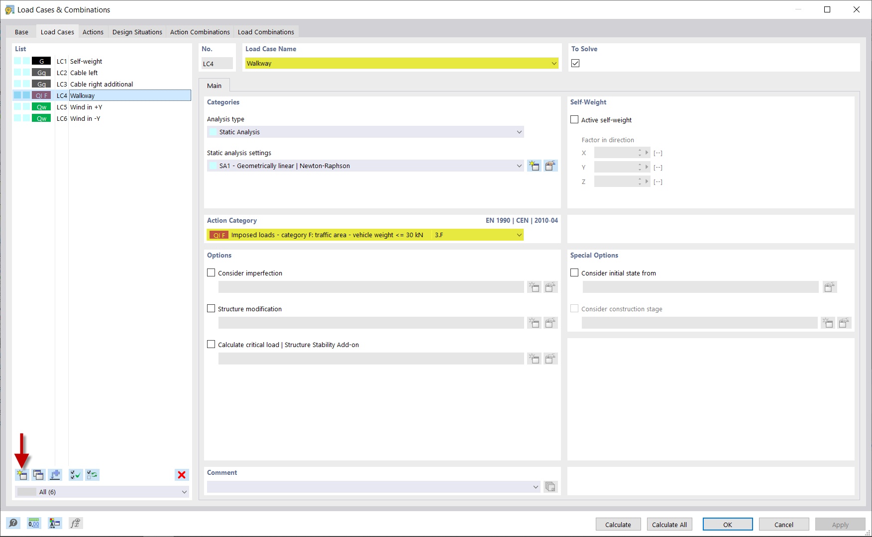Image resolution: width=872 pixels, height=537 pixels.
Task: Click the EN 1990 | CEN | 2010-04 label
Action: pos(522,220)
